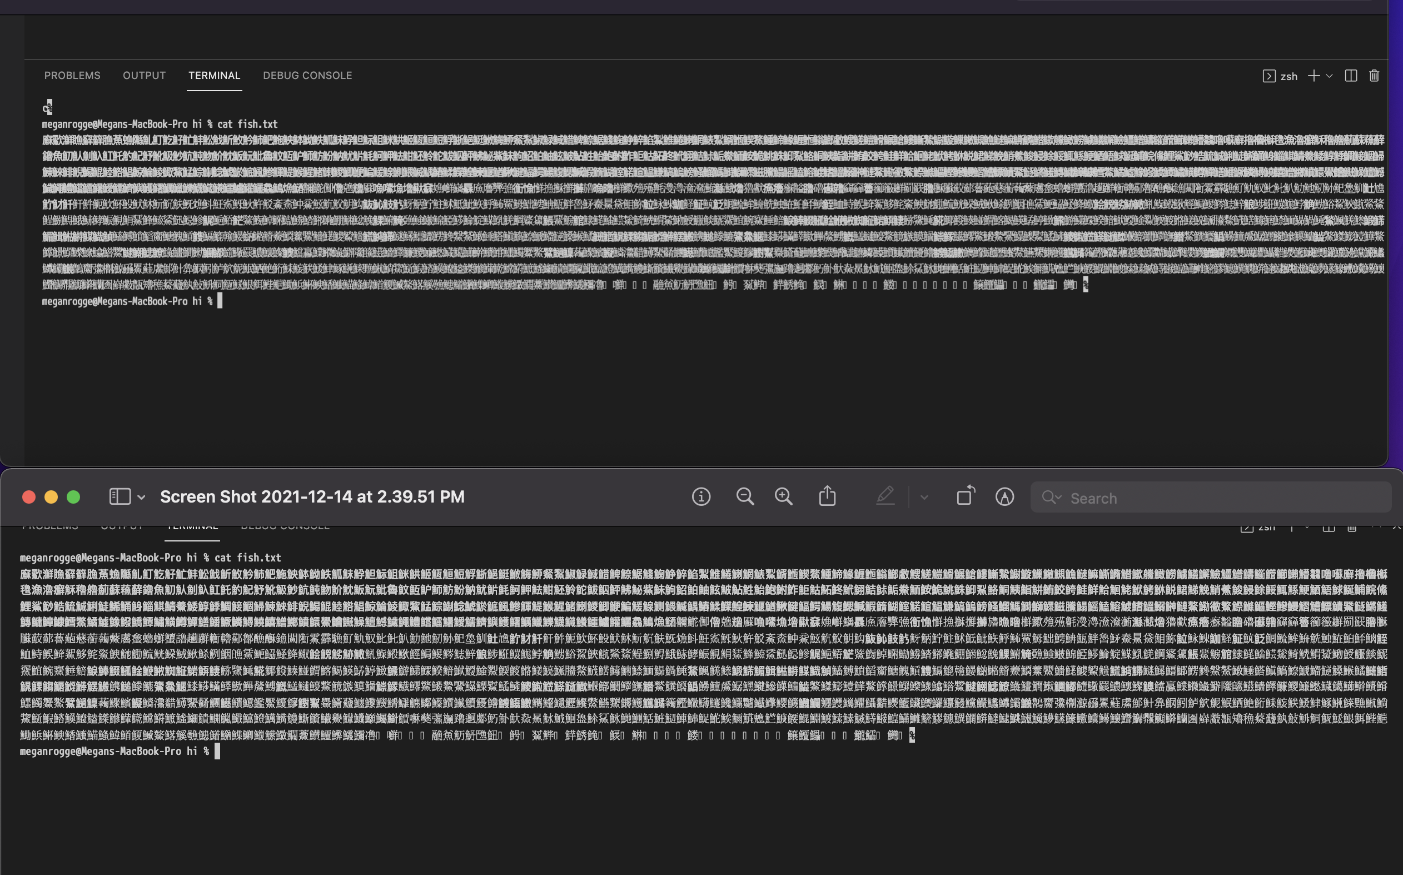
Task: Toggle highlight mode with the pen icon
Action: coord(886,496)
